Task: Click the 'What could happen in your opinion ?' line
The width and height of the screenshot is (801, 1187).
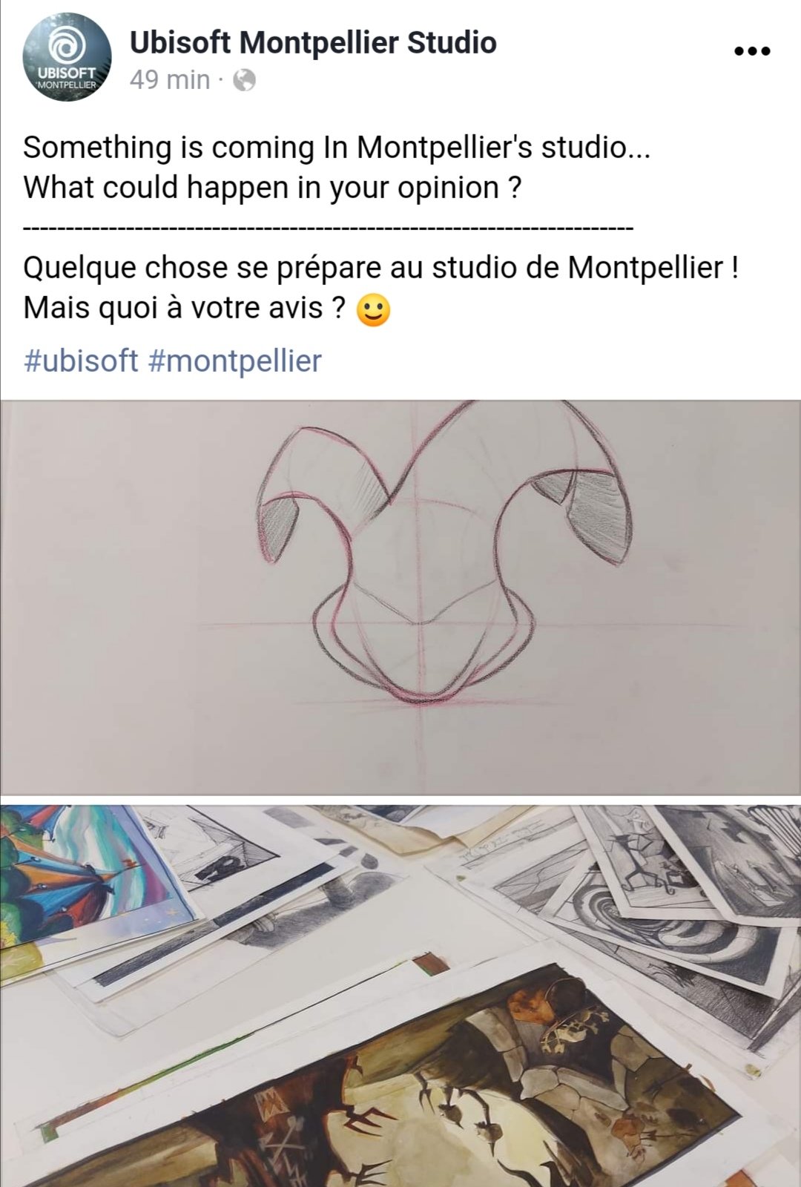Action: pyautogui.click(x=273, y=188)
